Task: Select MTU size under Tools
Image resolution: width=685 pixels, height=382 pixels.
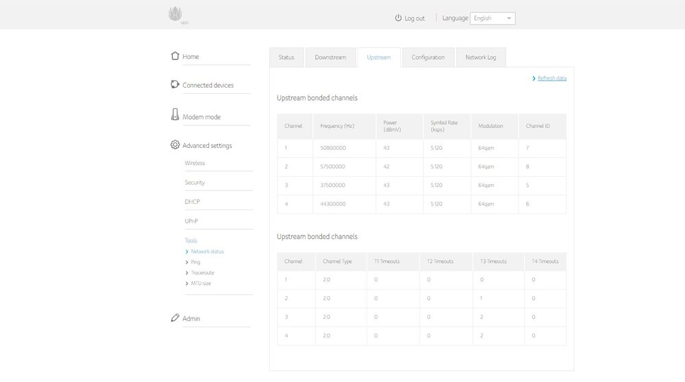Action: coord(201,283)
